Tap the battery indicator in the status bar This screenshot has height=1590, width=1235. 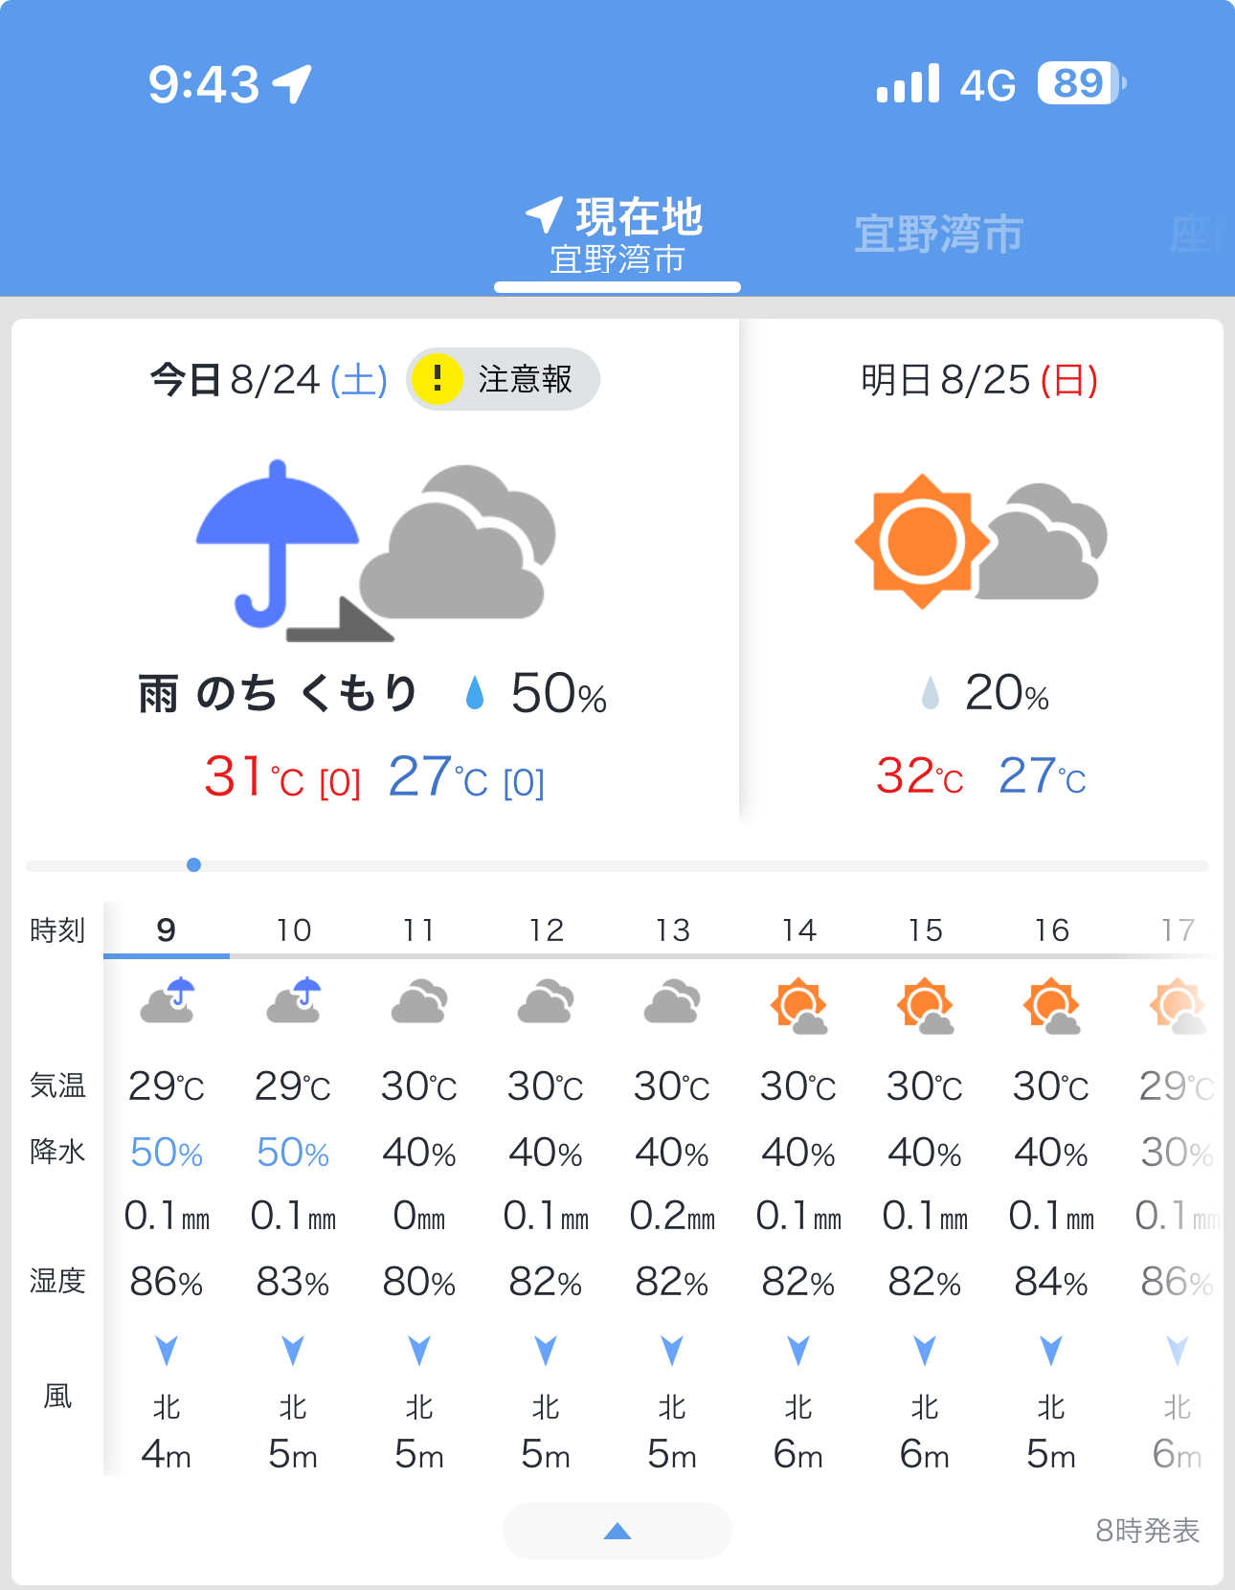[x=1082, y=83]
